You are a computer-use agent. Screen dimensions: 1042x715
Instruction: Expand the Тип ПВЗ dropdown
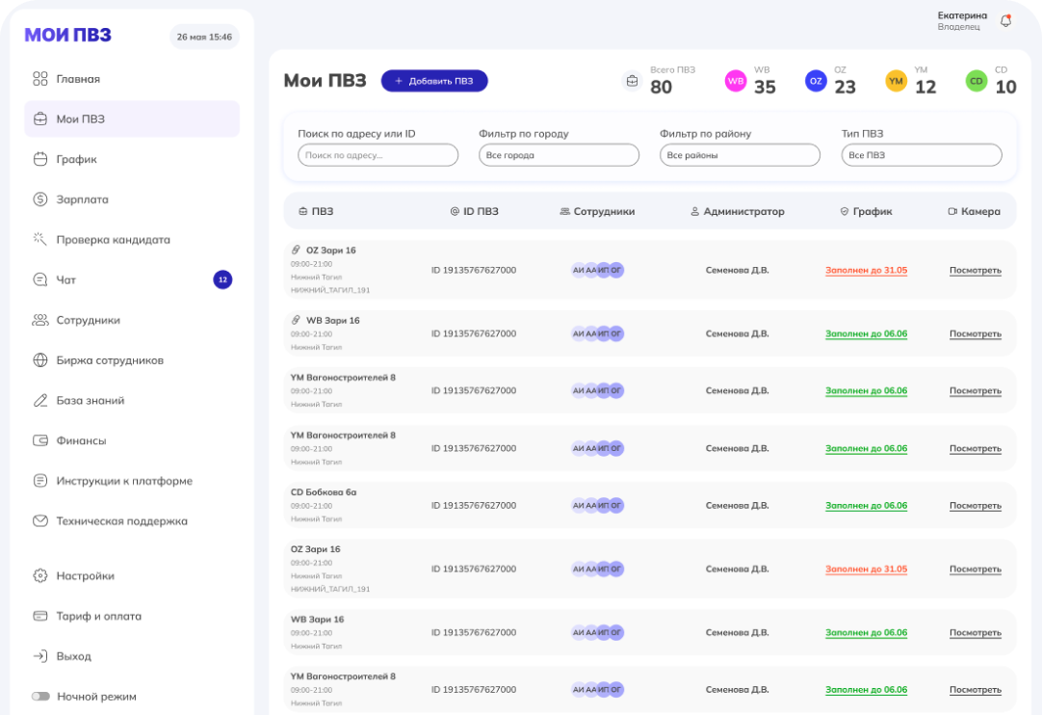coord(921,155)
